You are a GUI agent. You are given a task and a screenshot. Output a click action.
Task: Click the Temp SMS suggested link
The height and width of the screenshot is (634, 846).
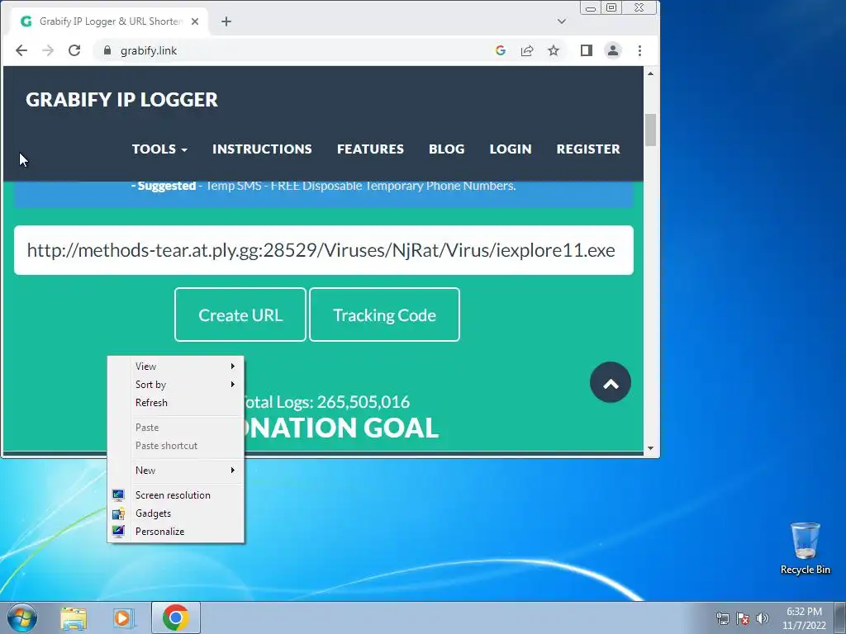tap(361, 186)
